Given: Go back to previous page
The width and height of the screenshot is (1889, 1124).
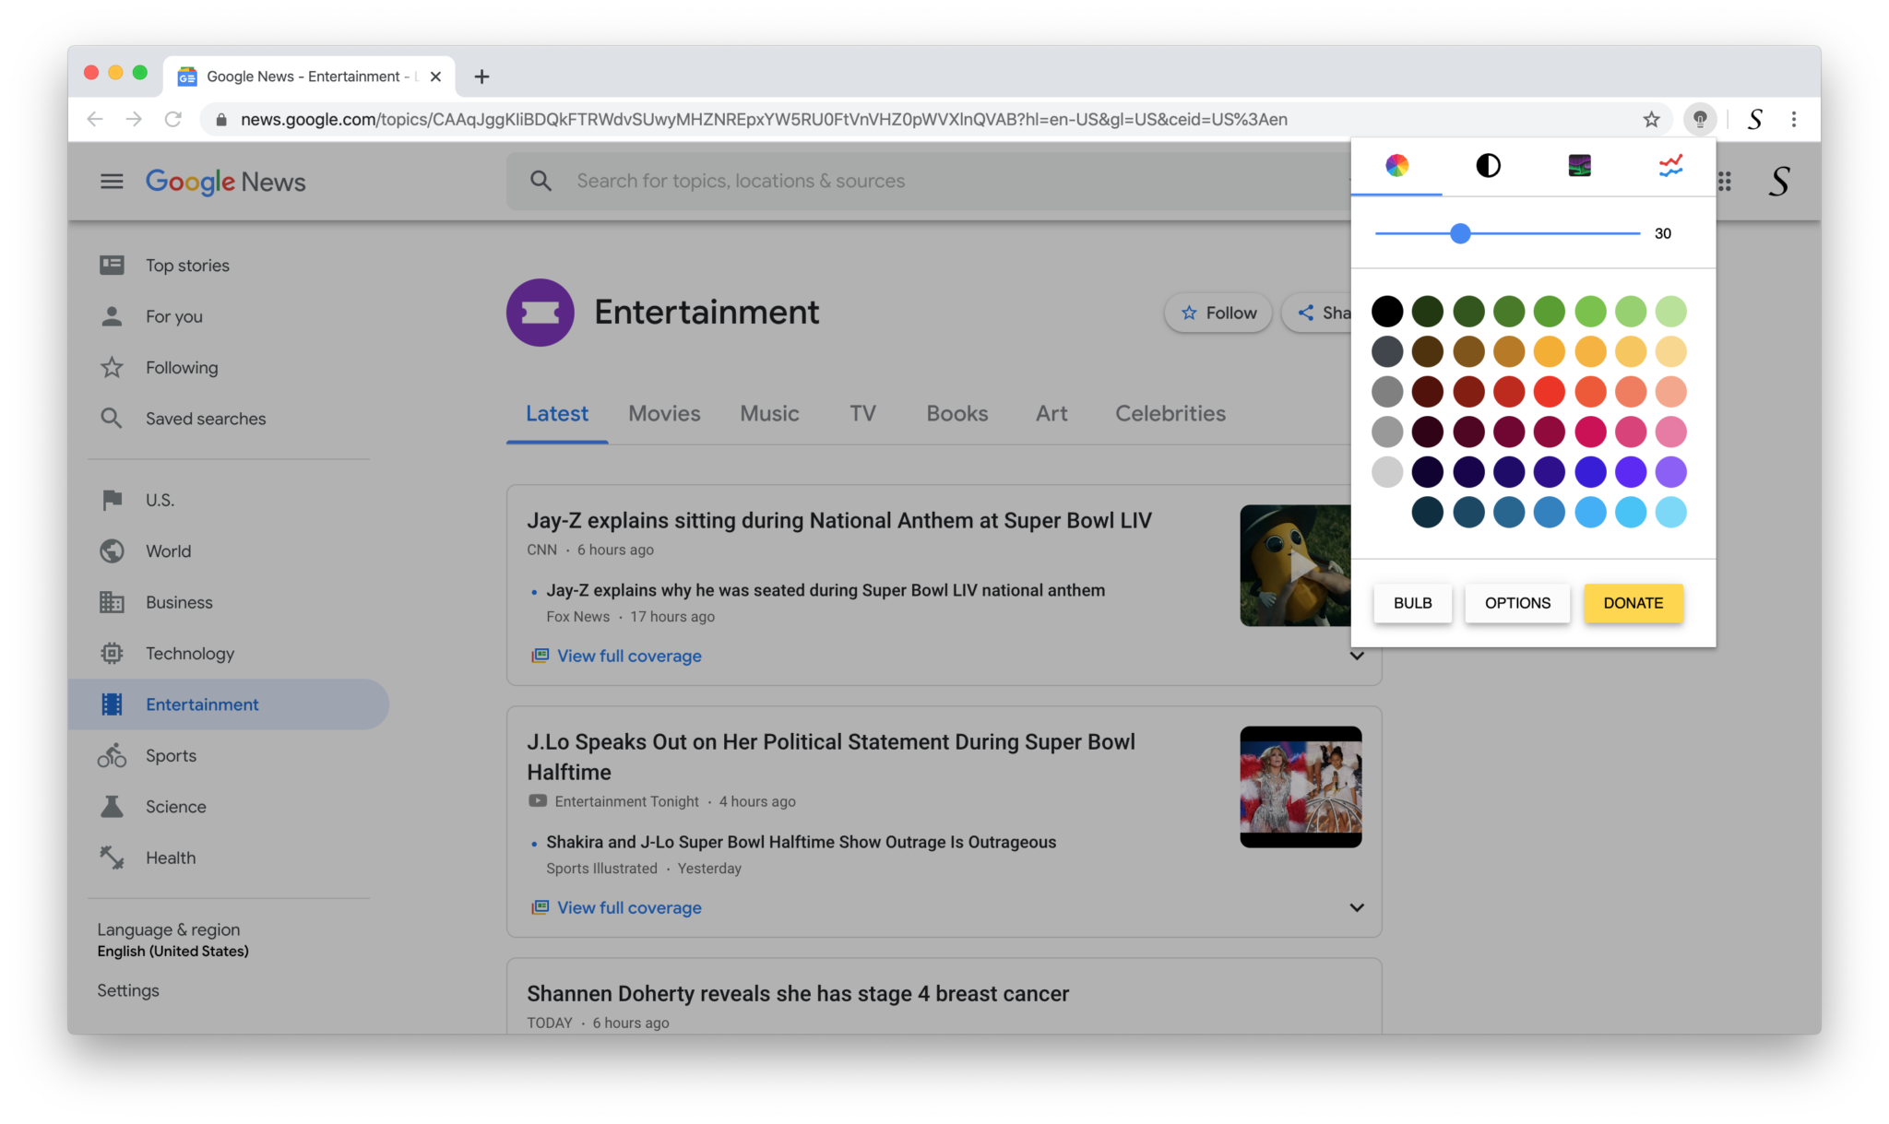Looking at the screenshot, I should [x=94, y=119].
